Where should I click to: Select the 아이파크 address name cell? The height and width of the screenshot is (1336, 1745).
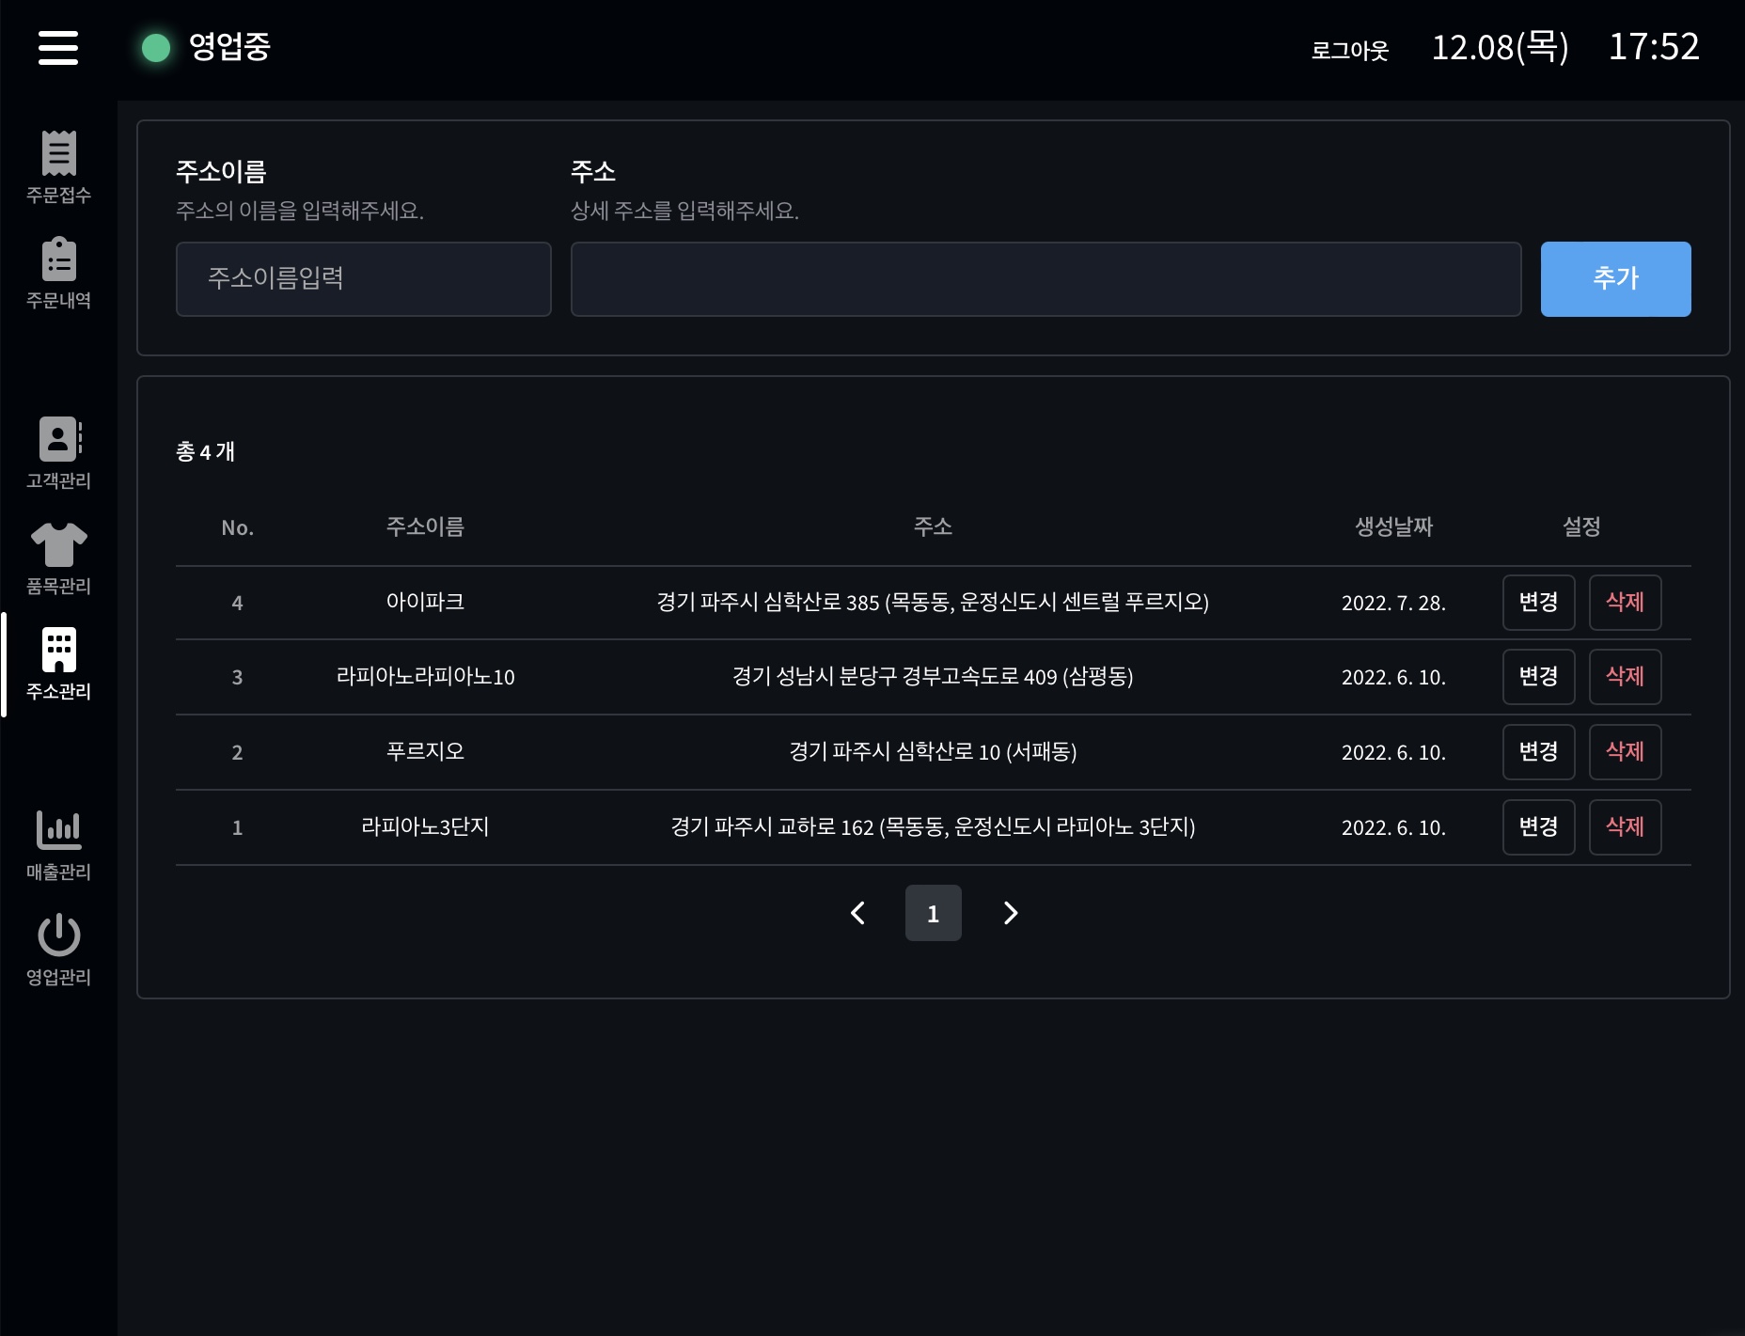pyautogui.click(x=425, y=603)
